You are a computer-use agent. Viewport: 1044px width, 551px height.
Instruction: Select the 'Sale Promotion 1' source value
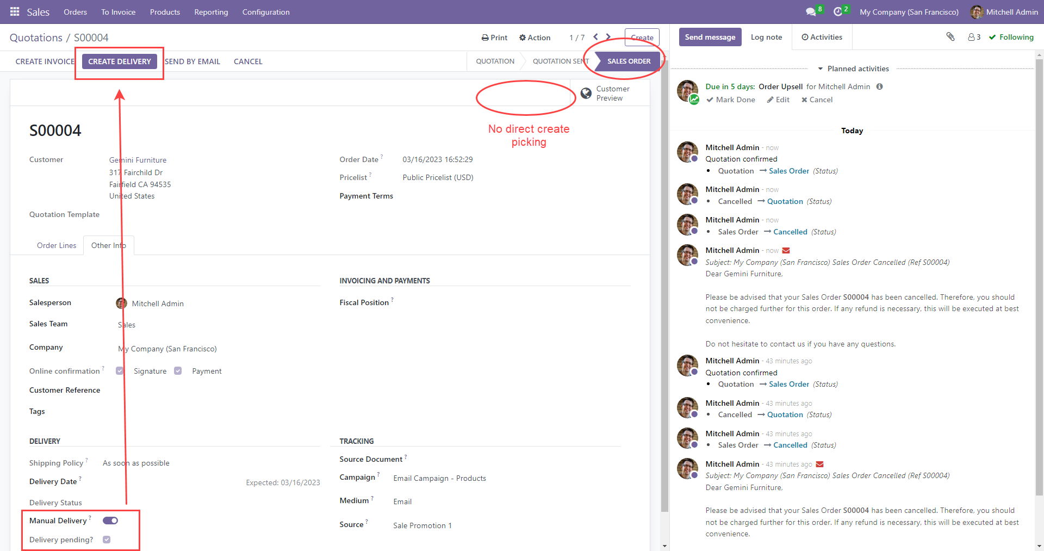(422, 525)
